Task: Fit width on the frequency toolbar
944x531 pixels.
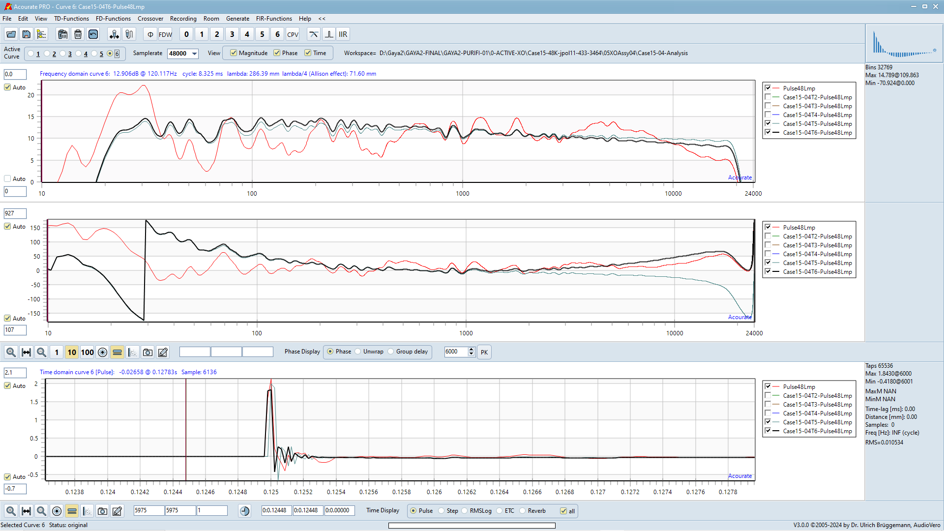Action: 27,352
